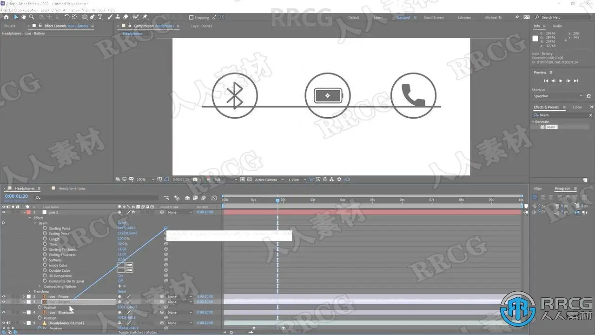595x335 pixels.
Task: Select the Home icon in the toolbar
Action: tap(6, 17)
